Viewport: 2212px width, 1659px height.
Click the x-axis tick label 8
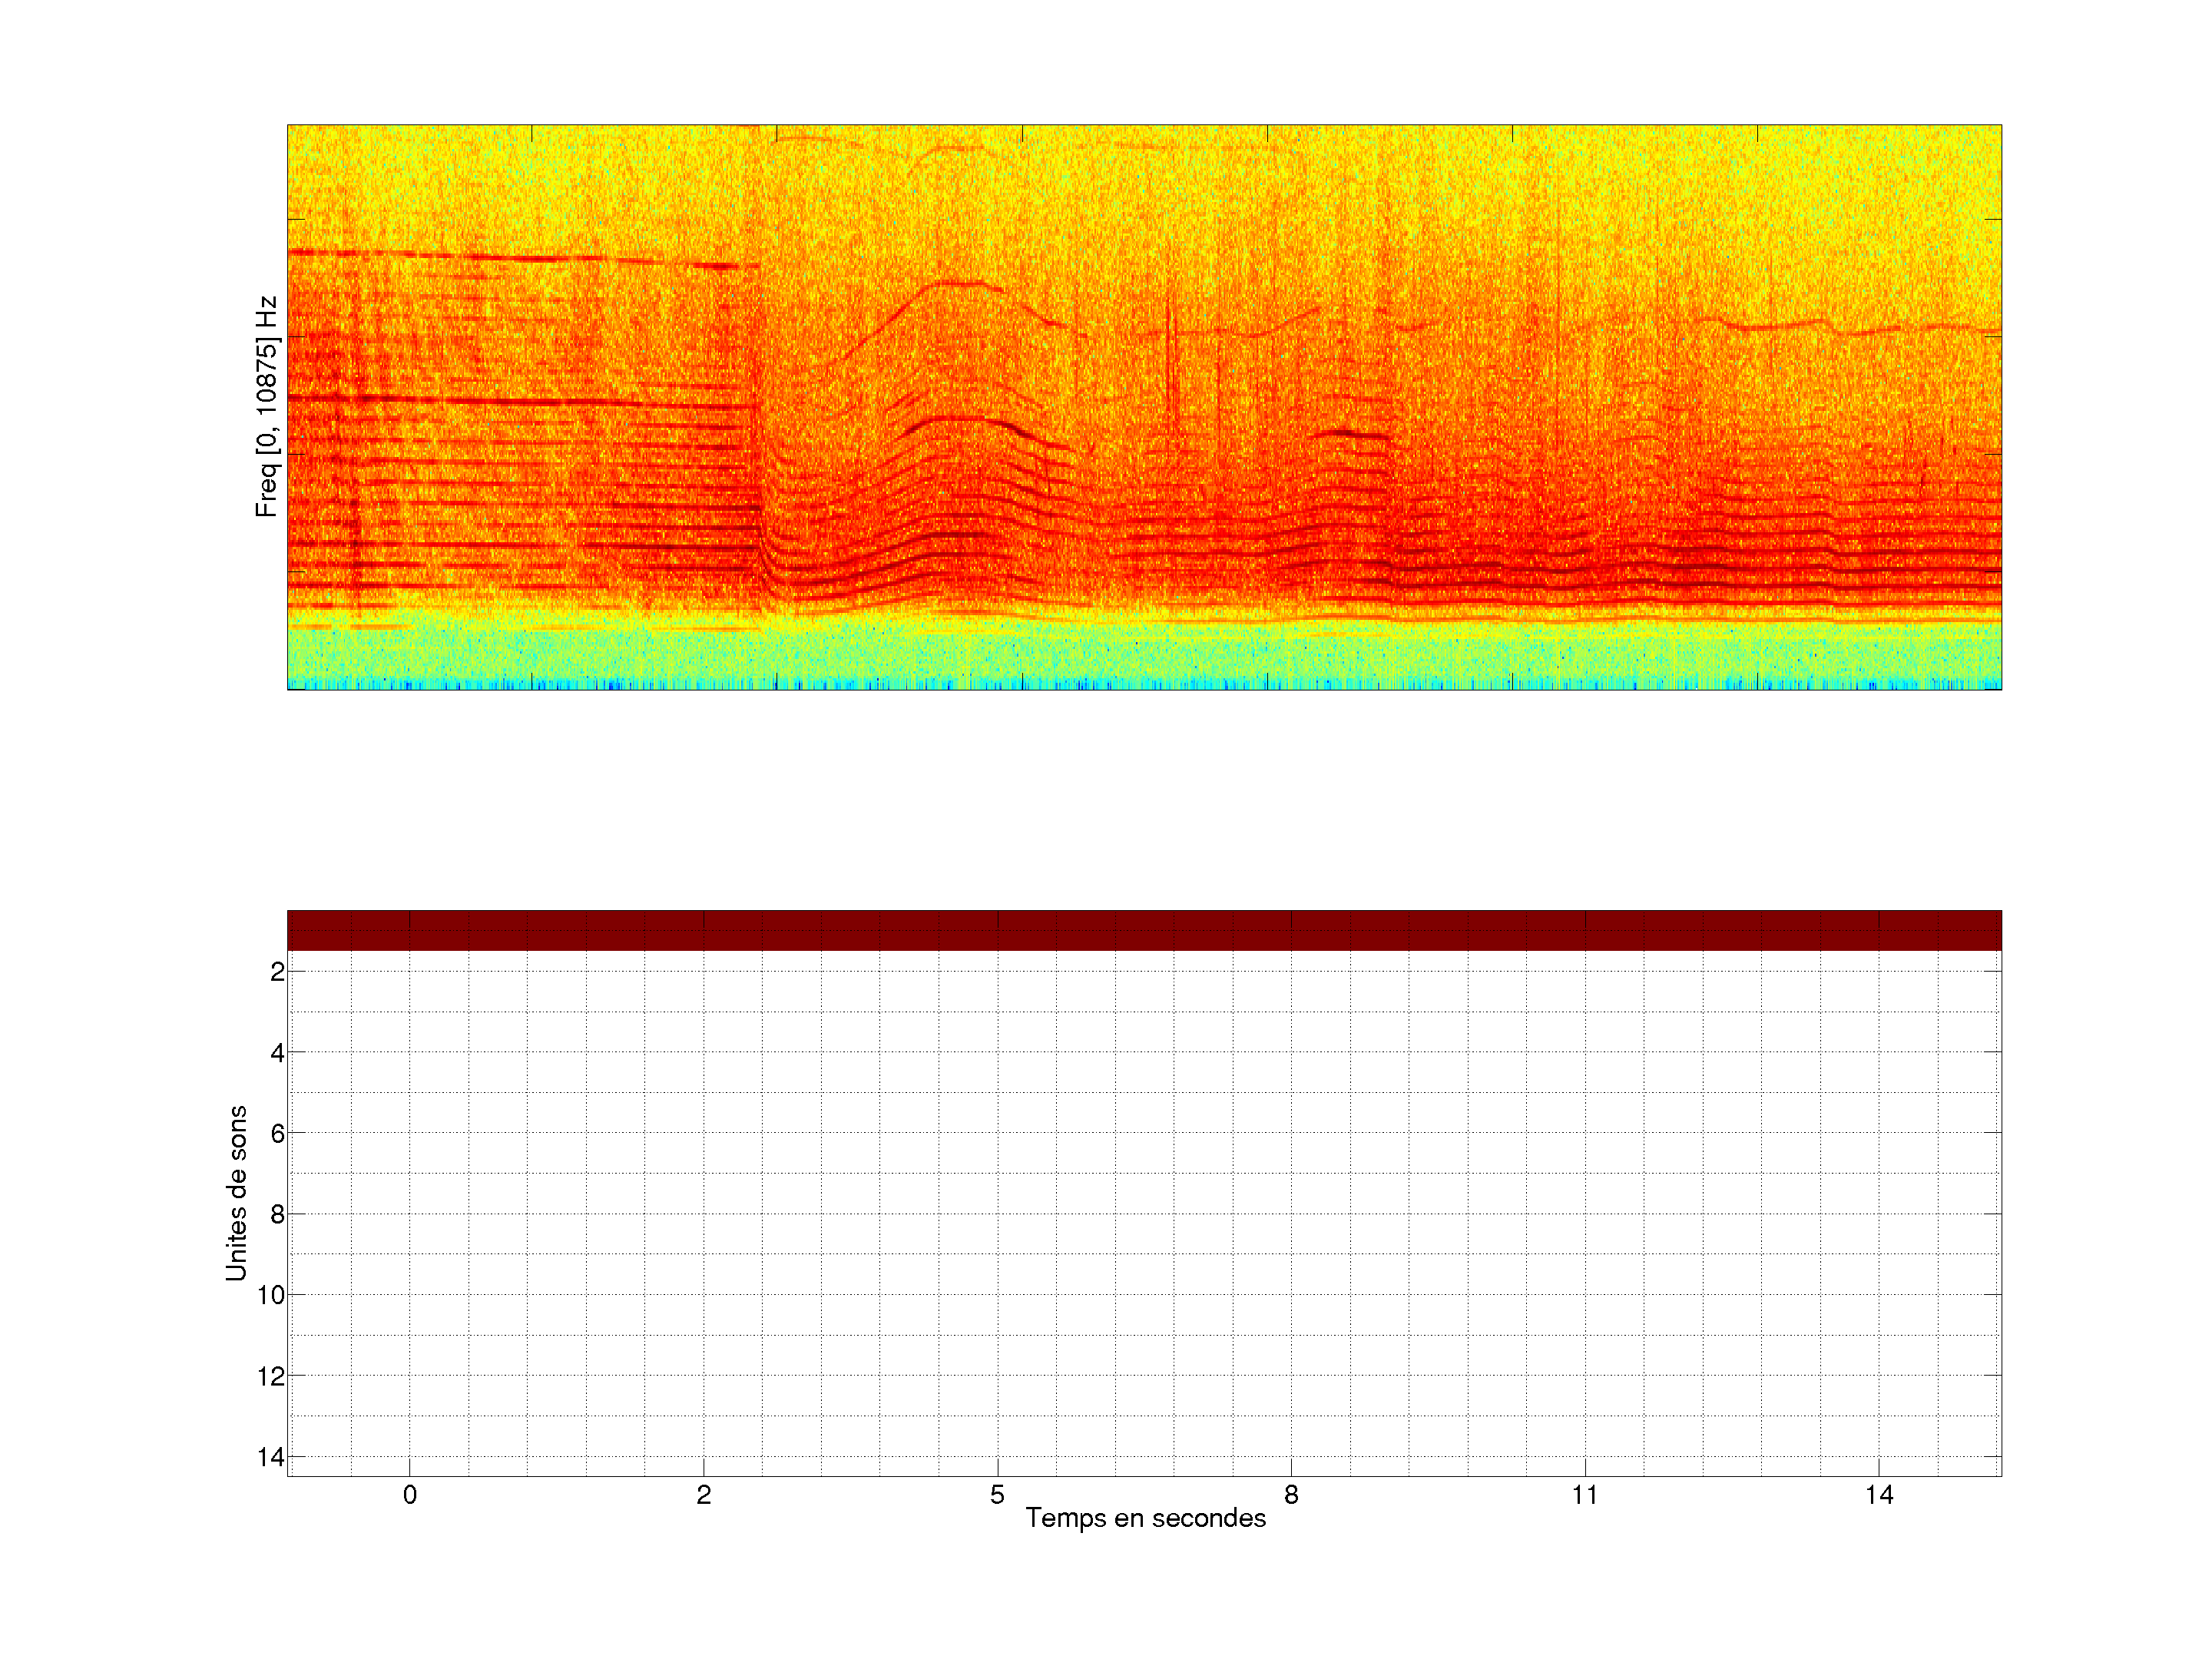coord(1291,1495)
